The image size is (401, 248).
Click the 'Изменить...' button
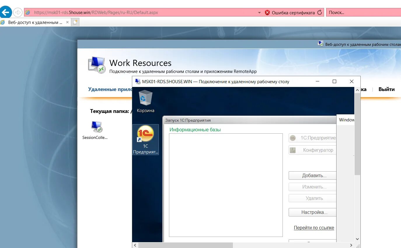[x=313, y=187]
